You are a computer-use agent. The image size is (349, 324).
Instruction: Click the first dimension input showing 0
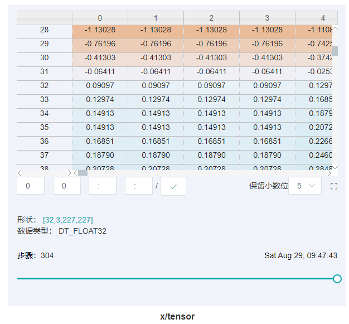coord(31,186)
